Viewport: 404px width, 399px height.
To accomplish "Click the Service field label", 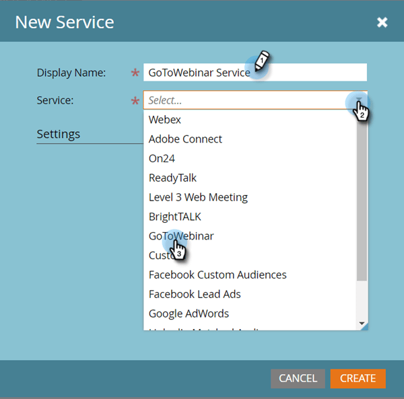I will point(55,100).
